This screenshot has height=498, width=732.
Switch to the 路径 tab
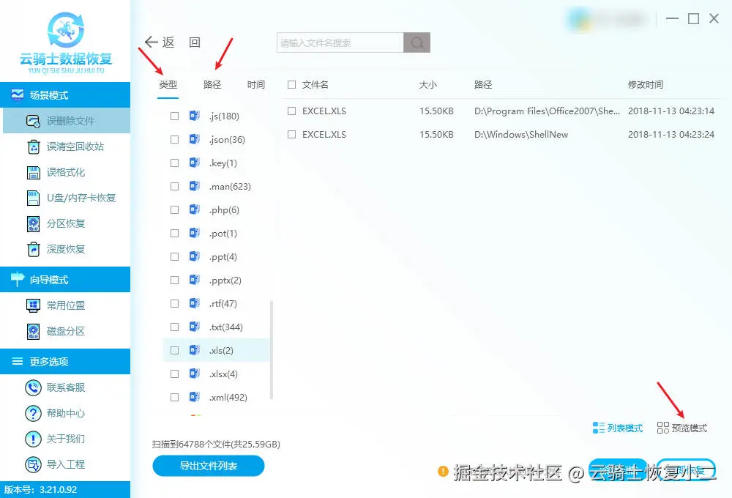point(212,84)
